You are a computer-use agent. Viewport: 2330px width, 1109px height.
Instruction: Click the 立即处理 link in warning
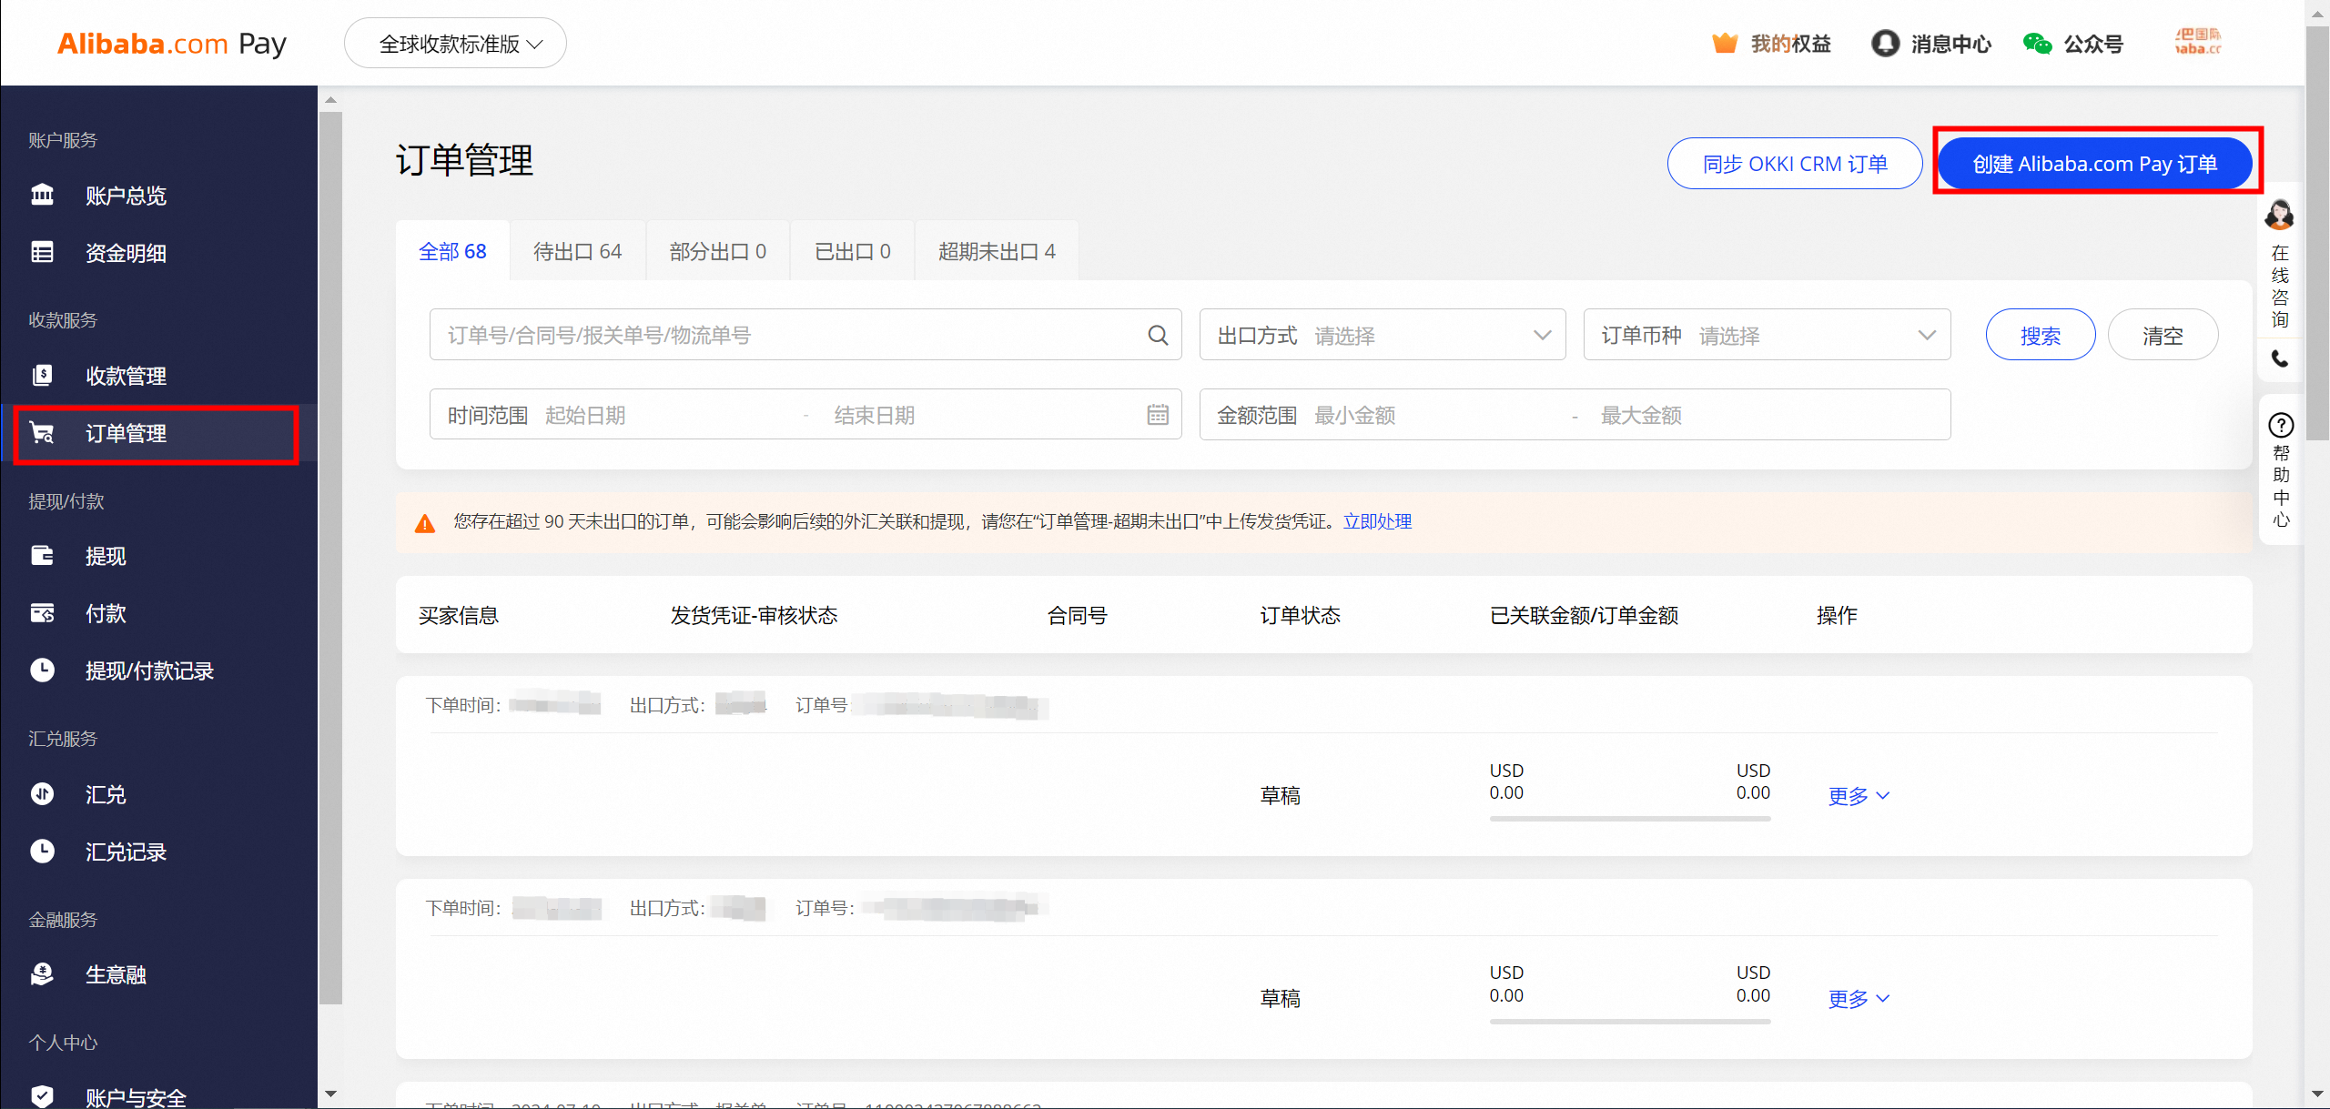tap(1377, 521)
